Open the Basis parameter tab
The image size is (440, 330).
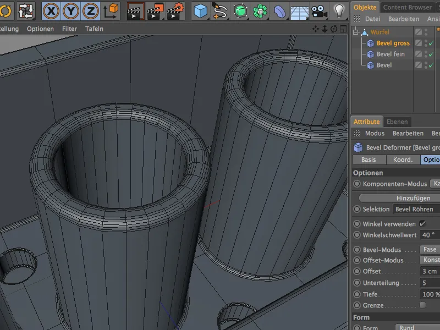[x=369, y=159]
